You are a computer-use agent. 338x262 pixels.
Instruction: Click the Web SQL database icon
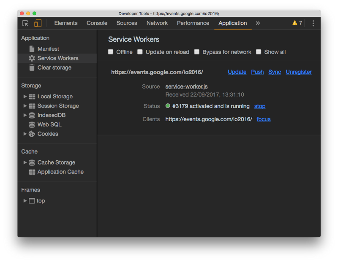point(32,124)
